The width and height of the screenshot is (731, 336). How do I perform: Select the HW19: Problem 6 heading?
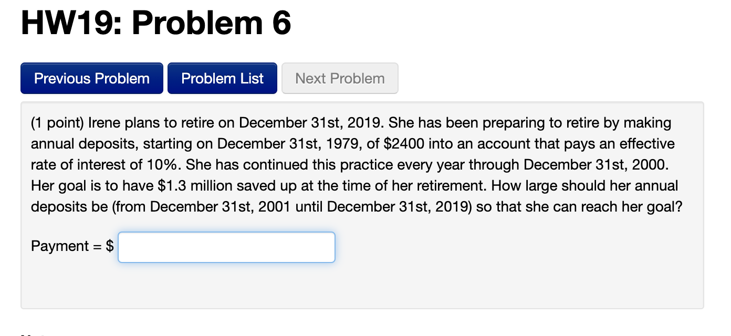coord(155,23)
